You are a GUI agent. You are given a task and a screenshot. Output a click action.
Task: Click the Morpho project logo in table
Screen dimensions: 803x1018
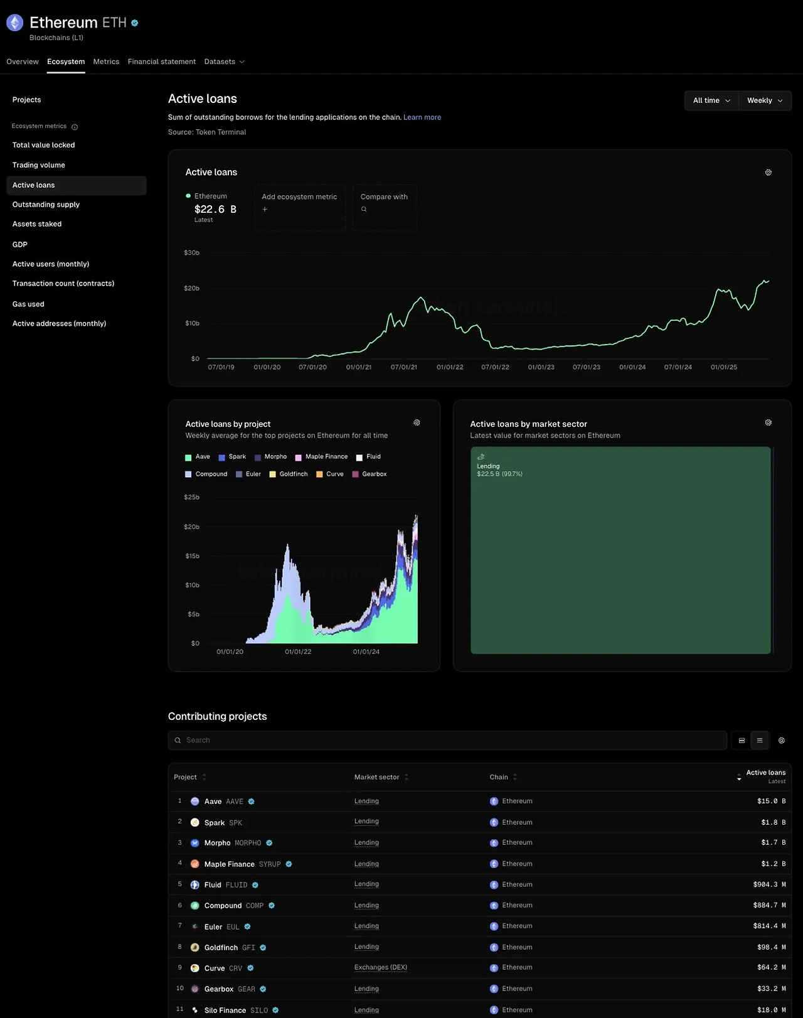pyautogui.click(x=194, y=843)
